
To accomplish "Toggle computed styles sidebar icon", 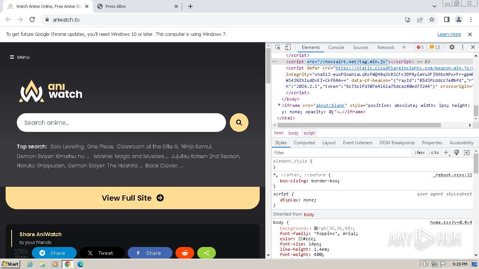I will coord(467,152).
